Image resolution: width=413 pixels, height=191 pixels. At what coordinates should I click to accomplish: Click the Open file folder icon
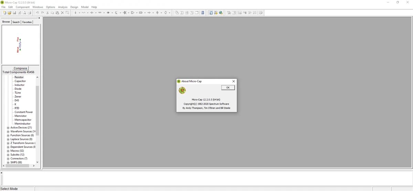[9, 13]
